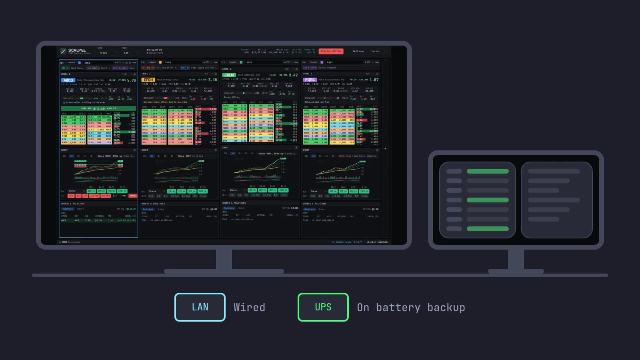Open chart settings gear in PQRS panel
Image resolution: width=640 pixels, height=360 pixels.
(x=377, y=150)
